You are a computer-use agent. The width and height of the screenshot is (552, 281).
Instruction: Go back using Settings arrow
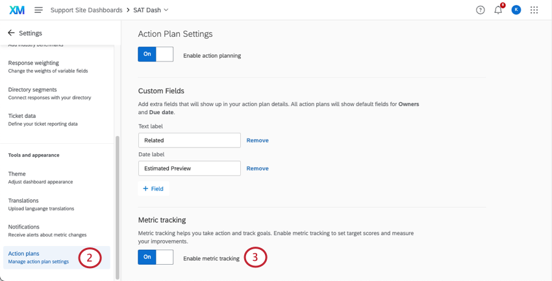11,33
